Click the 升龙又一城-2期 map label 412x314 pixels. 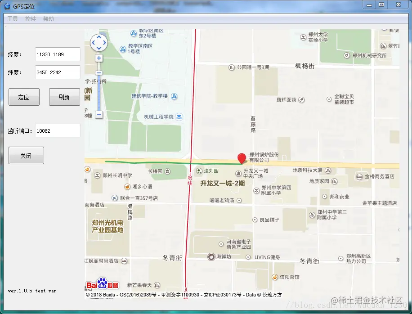[223, 184]
